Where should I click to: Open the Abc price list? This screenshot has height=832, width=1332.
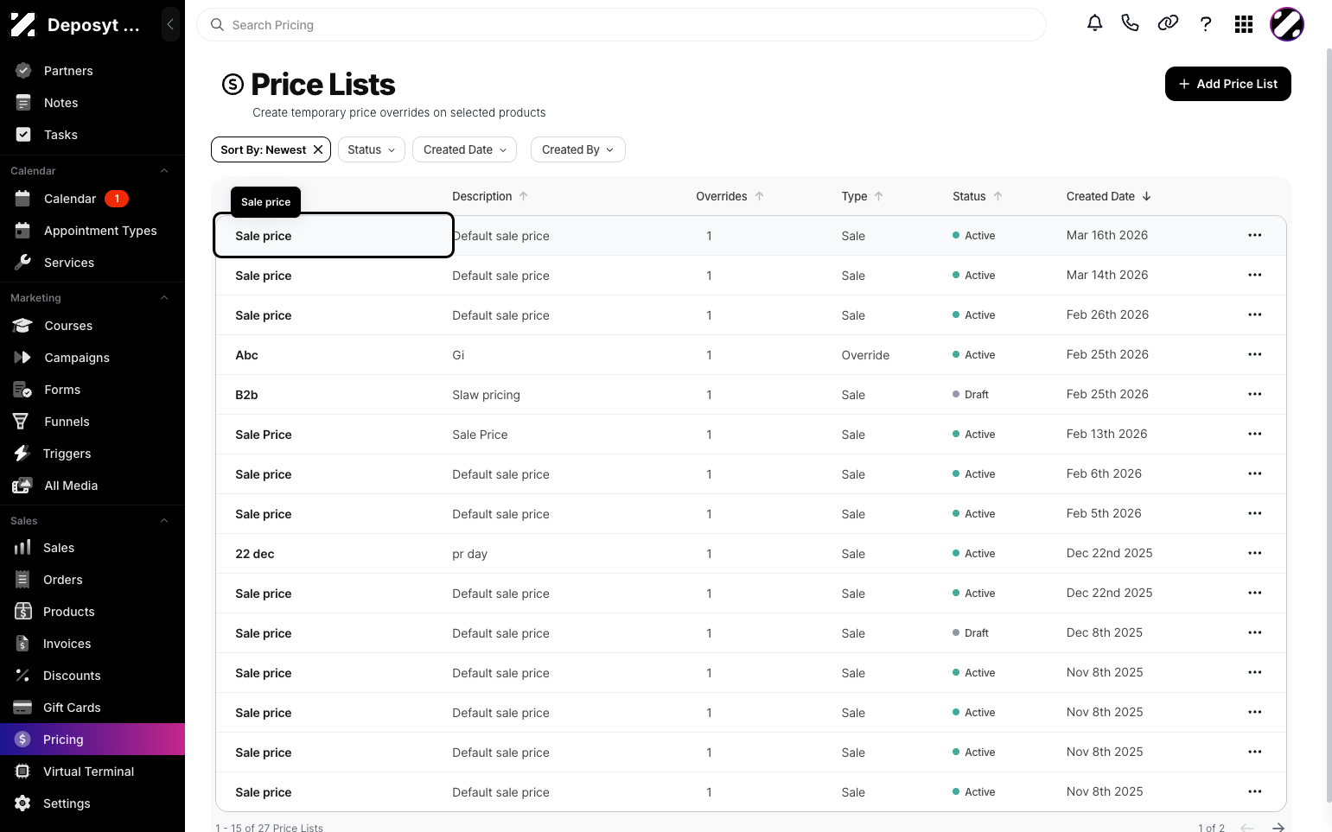tap(246, 355)
